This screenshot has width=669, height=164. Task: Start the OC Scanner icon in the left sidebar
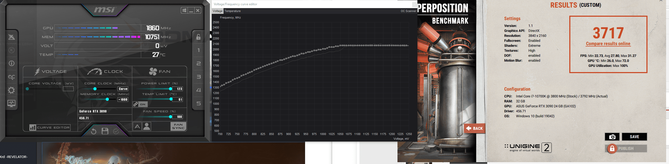pyautogui.click(x=12, y=77)
